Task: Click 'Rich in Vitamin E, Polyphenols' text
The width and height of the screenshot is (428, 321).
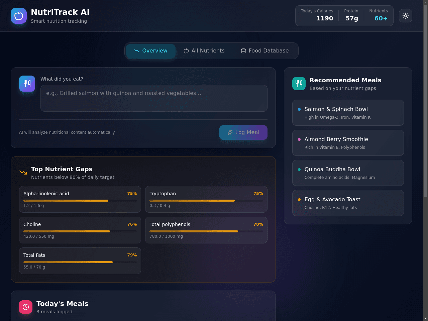Action: (335, 147)
